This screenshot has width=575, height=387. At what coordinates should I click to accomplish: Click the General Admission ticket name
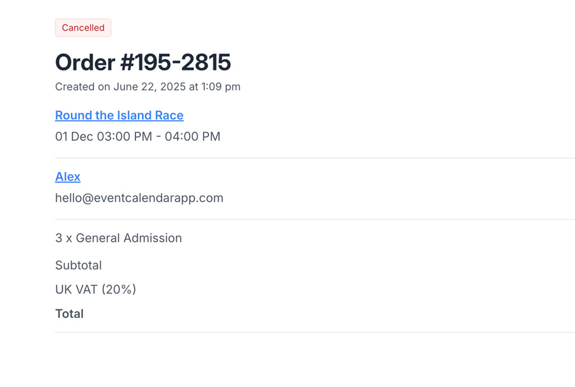[129, 238]
